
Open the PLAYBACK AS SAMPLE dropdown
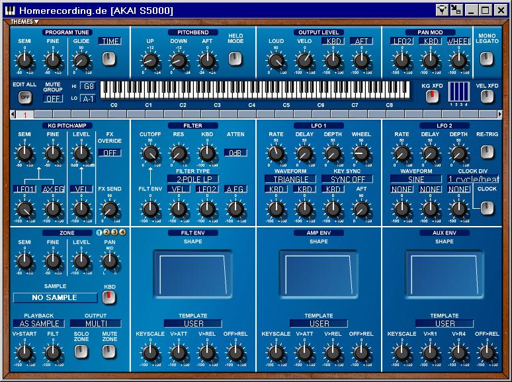39,323
